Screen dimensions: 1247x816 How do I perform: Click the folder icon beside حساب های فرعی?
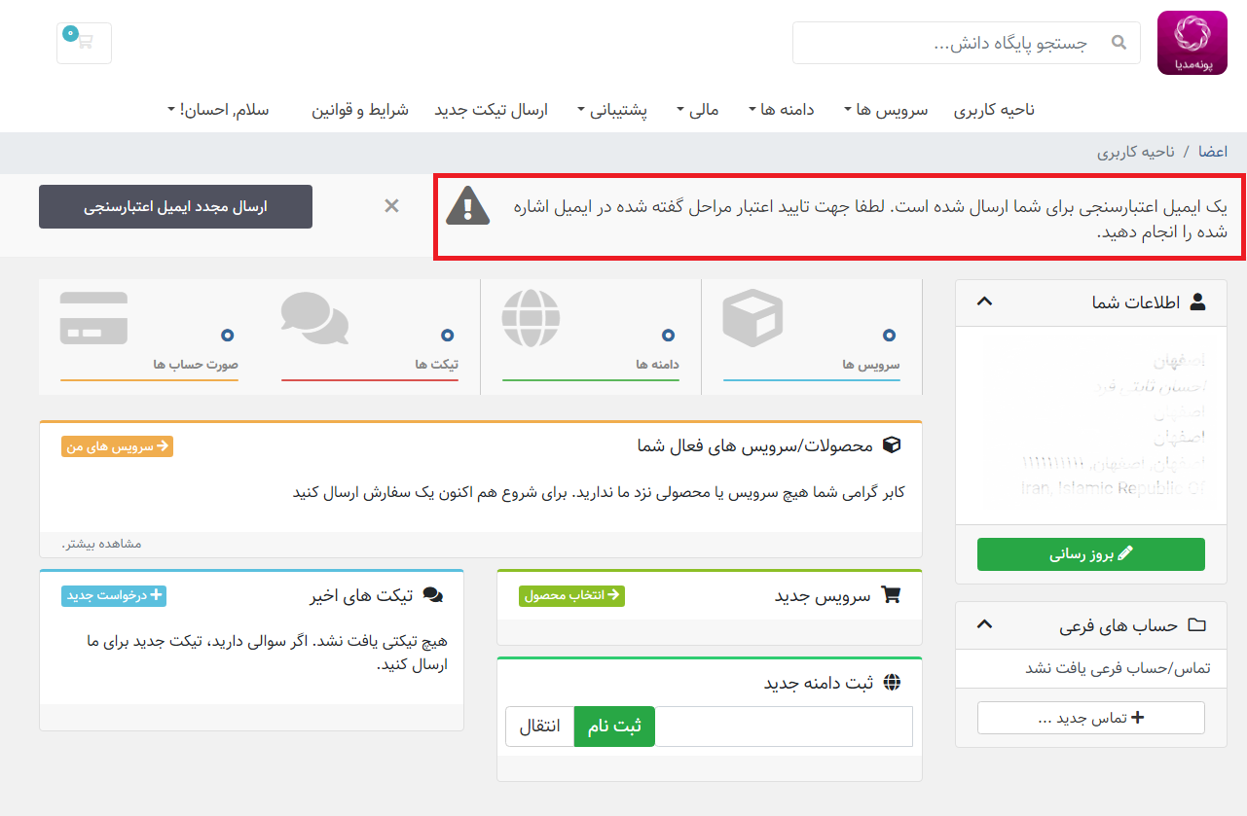[1196, 625]
